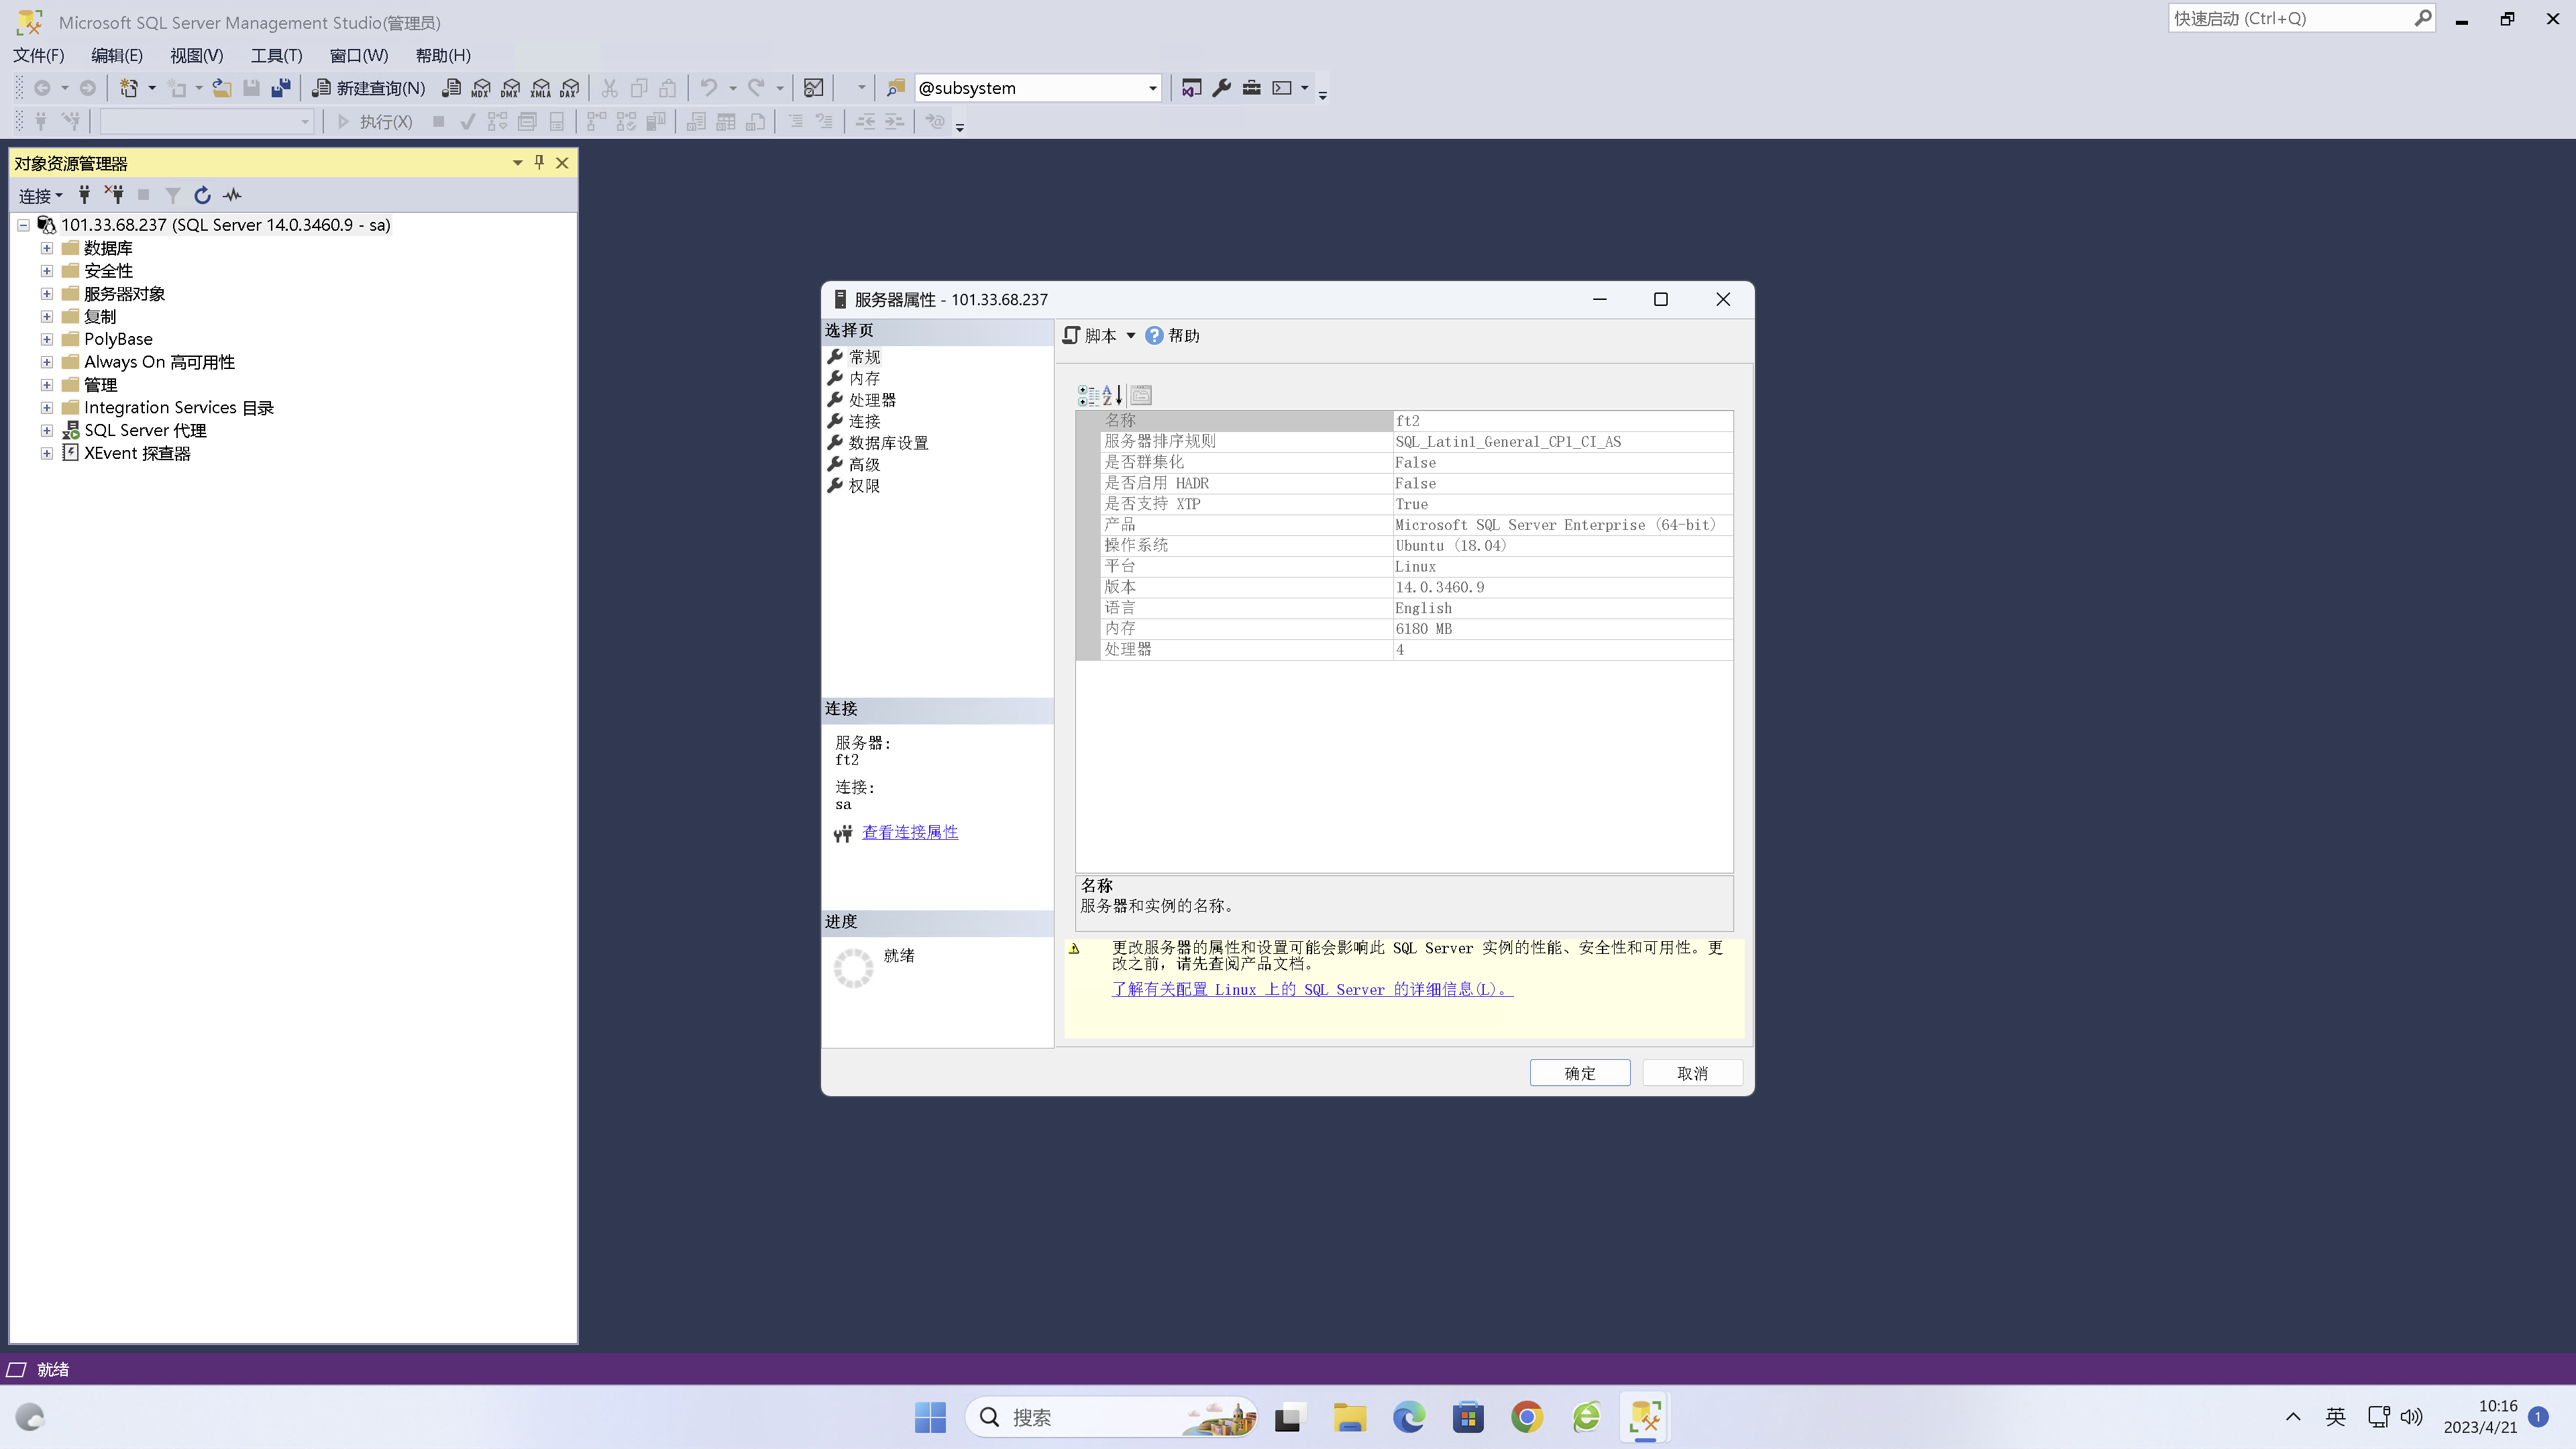Collapse the 101.33.68.237 server node

[x=23, y=225]
